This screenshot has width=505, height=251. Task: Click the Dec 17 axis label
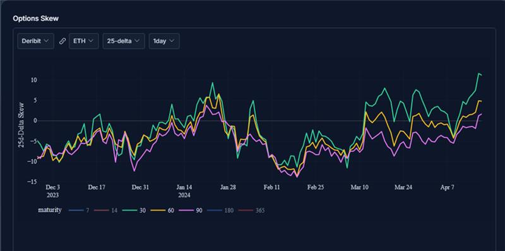[x=97, y=187]
